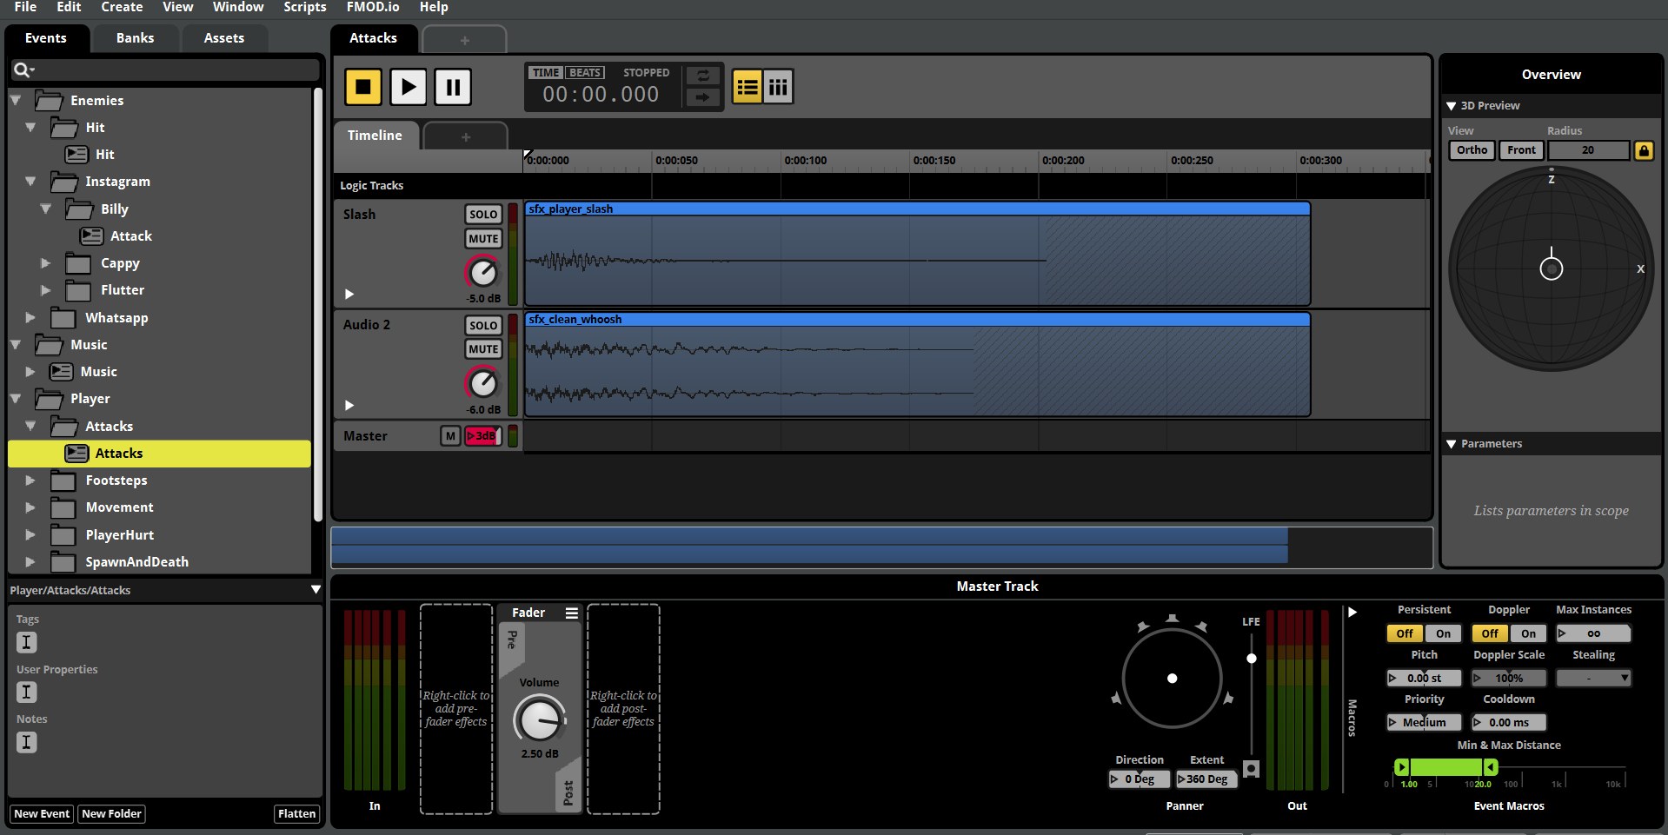Viewport: 1668px width, 835px height.
Task: Click the sfx_player_slash audio clip
Action: click(917, 254)
